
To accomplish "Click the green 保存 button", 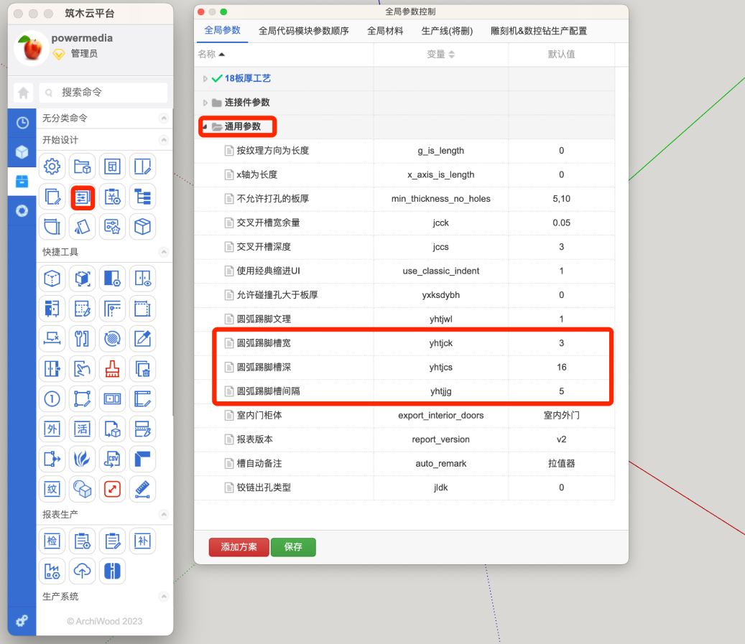I will (x=293, y=546).
